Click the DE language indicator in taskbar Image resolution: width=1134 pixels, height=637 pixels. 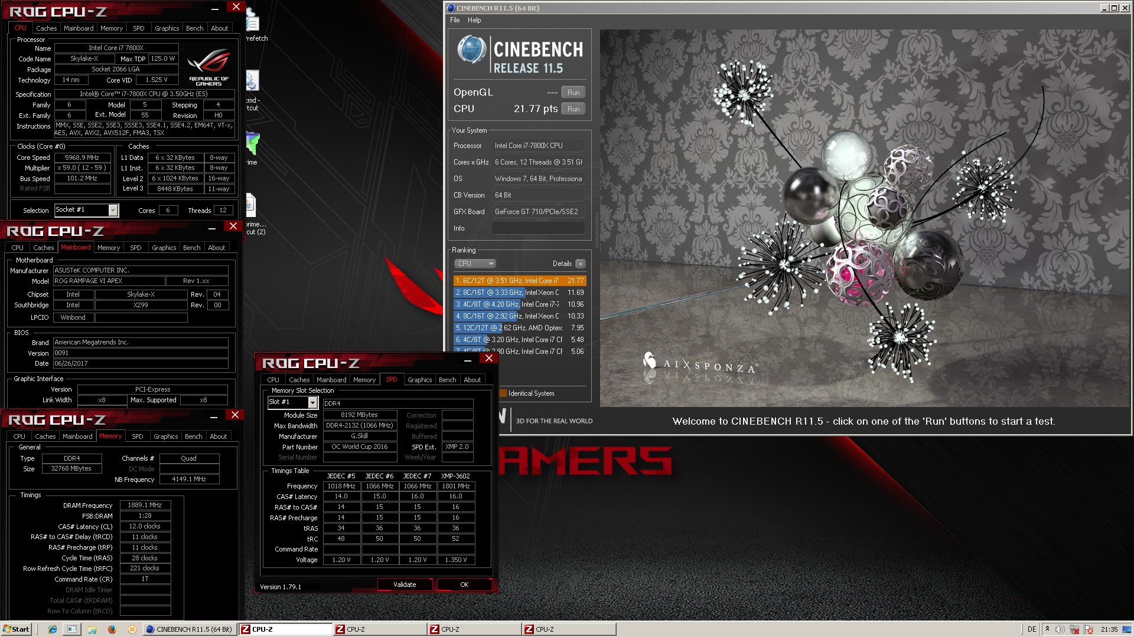click(x=1031, y=629)
